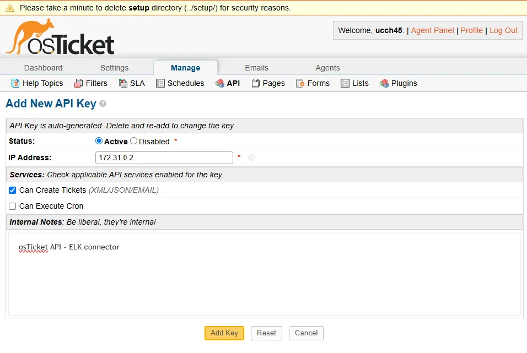Open the Schedules section
This screenshot has height=353, width=527.
(x=180, y=83)
